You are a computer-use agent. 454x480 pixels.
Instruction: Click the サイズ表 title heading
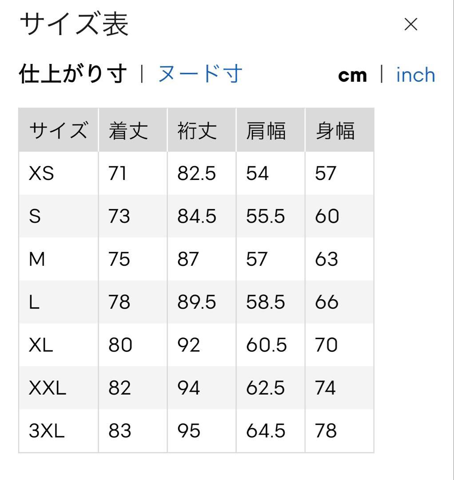click(x=74, y=25)
